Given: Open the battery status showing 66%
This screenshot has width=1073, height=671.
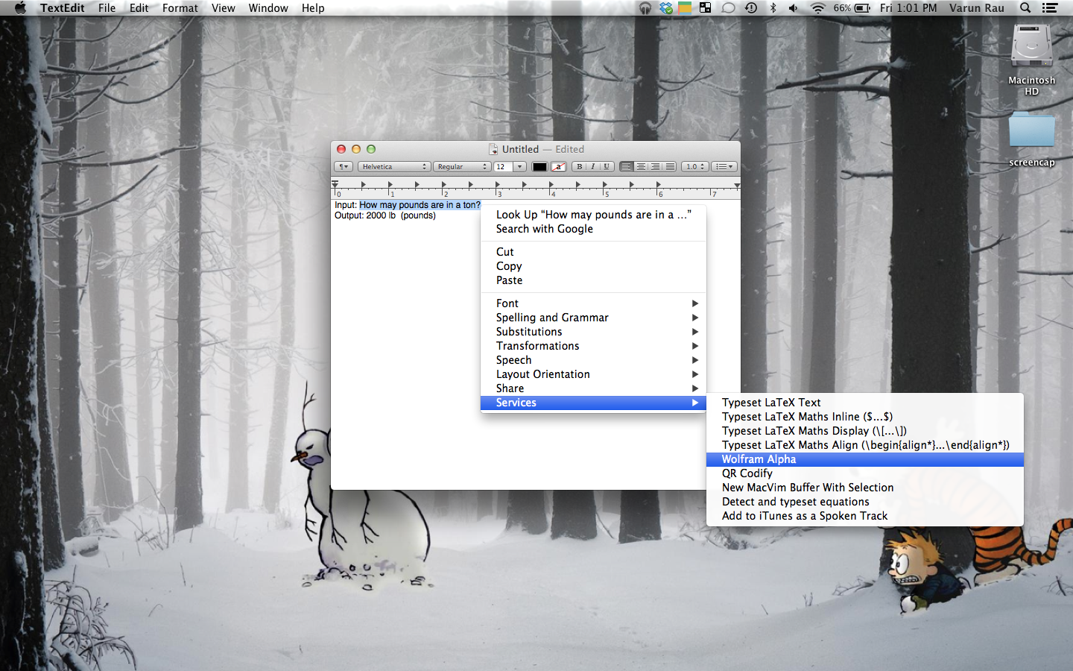Looking at the screenshot, I should pyautogui.click(x=852, y=8).
